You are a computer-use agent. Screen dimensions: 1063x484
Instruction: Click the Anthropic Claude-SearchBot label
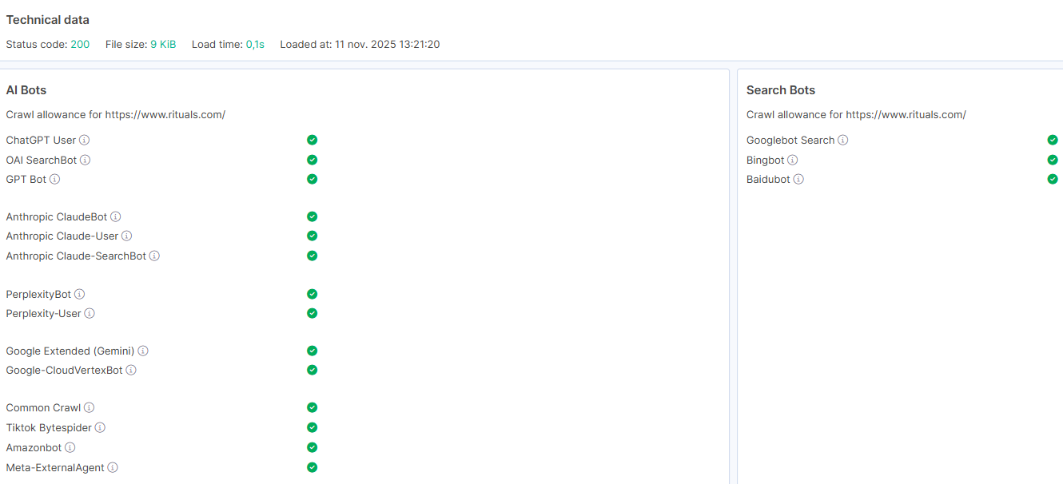(76, 256)
